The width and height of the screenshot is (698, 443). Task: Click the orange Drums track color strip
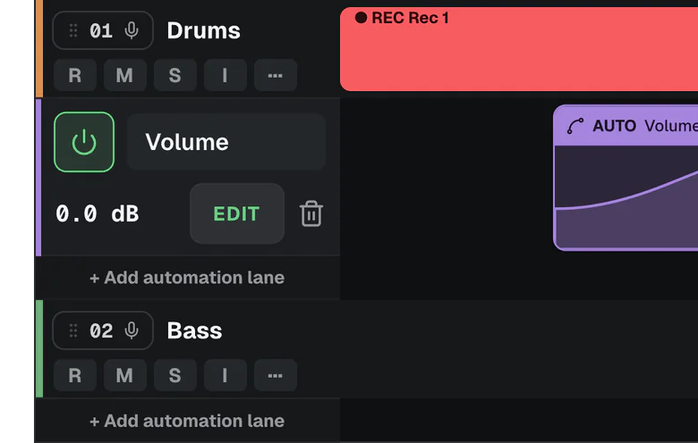(39, 48)
